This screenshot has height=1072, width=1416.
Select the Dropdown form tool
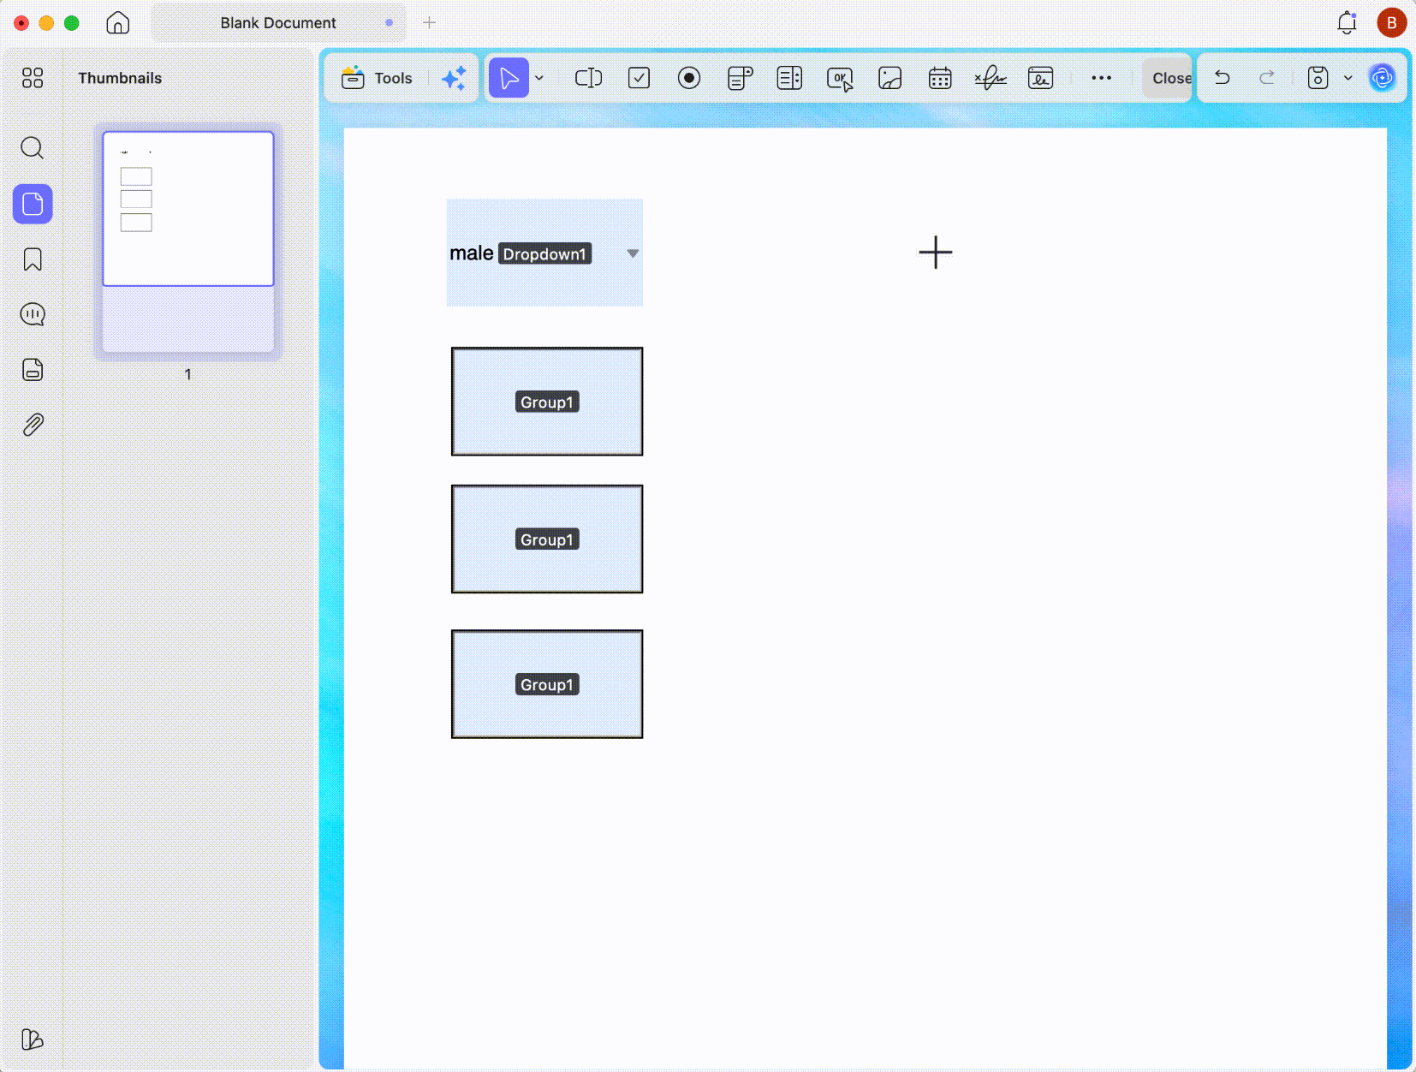(740, 78)
